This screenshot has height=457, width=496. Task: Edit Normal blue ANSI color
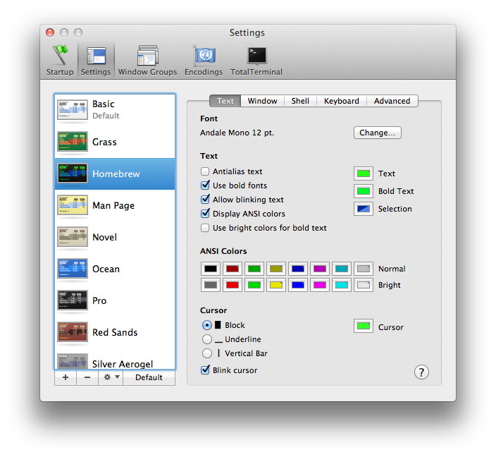[297, 269]
